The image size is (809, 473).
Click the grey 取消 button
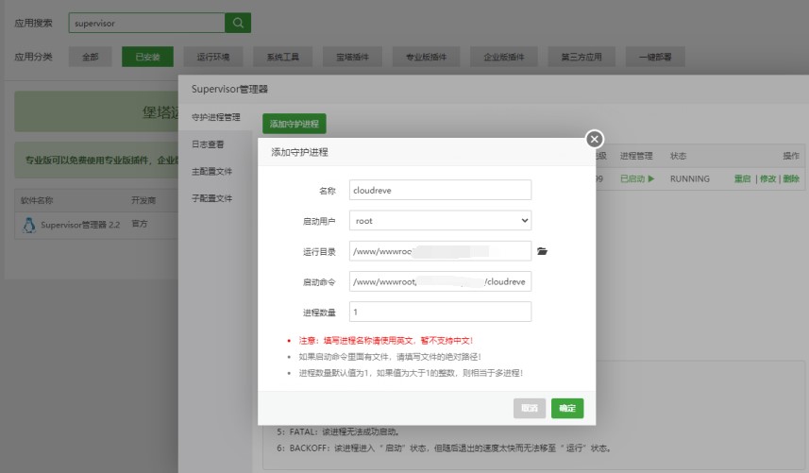tap(530, 408)
